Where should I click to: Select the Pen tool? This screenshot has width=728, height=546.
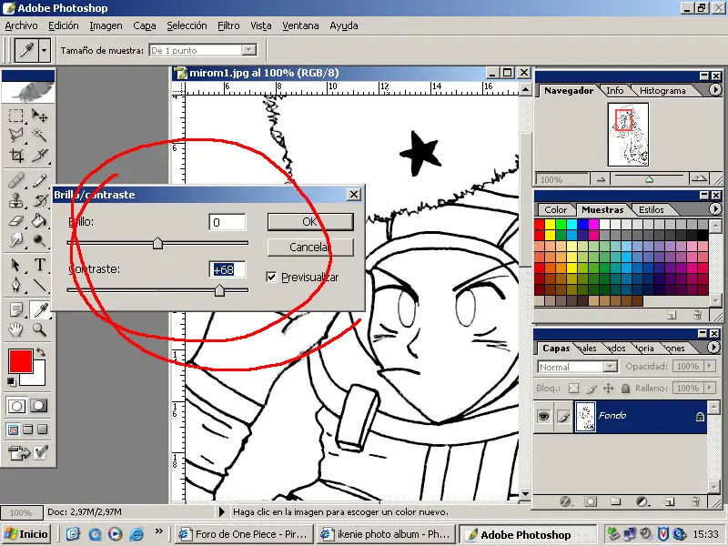coord(15,285)
